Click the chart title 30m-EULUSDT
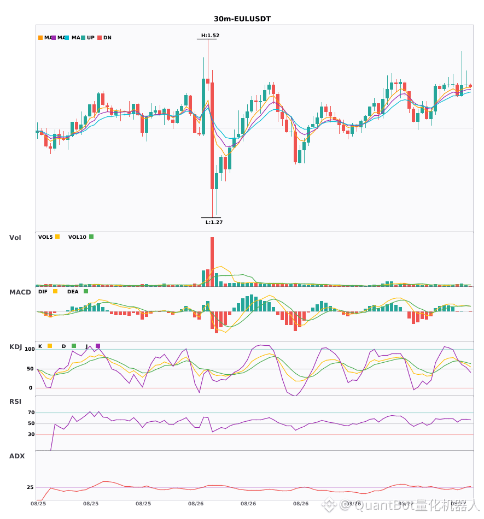Image resolution: width=484 pixels, height=519 pixels. [x=242, y=19]
